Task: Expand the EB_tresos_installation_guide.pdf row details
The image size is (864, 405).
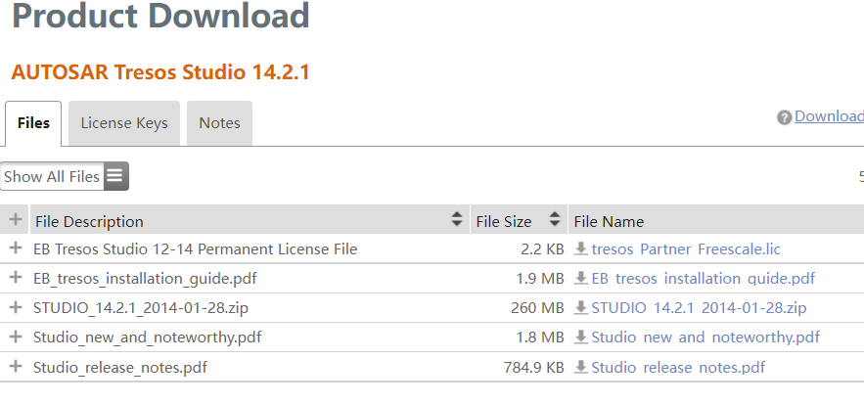Action: pyautogui.click(x=15, y=279)
